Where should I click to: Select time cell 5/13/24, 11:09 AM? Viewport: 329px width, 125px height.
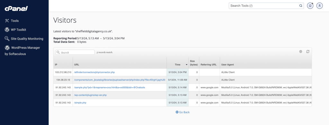tap(177, 80)
